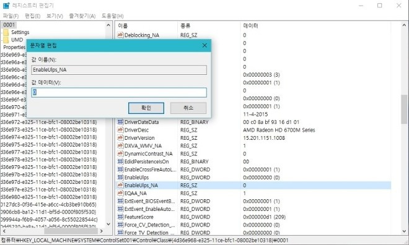Open the 보기(V) menu
This screenshot has width=409, height=245.
click(x=55, y=16)
